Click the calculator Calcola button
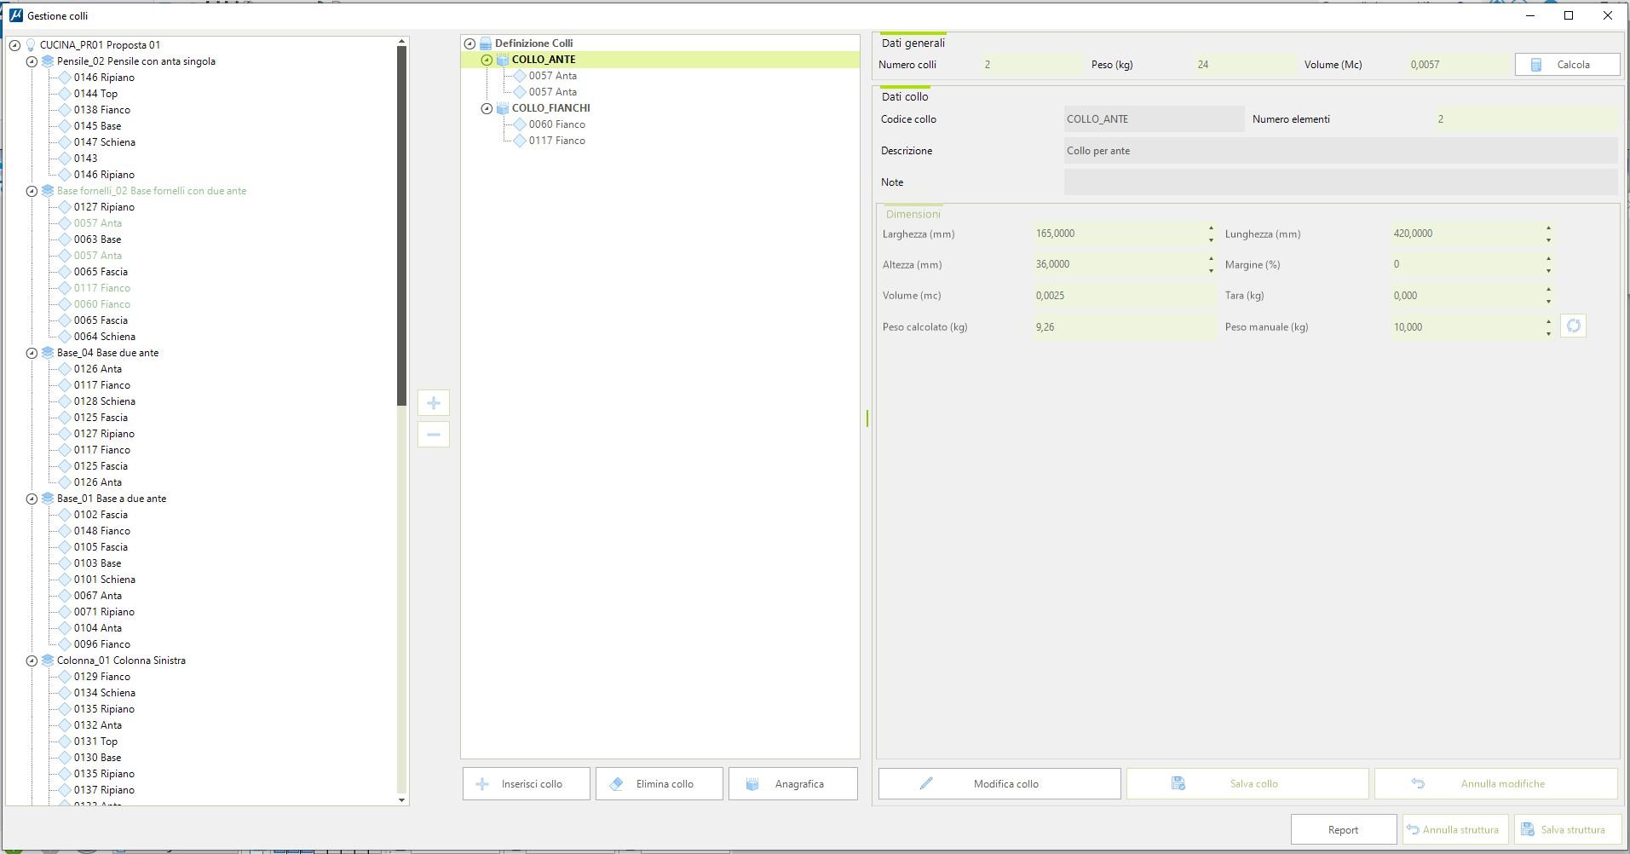1630x854 pixels. click(1567, 65)
